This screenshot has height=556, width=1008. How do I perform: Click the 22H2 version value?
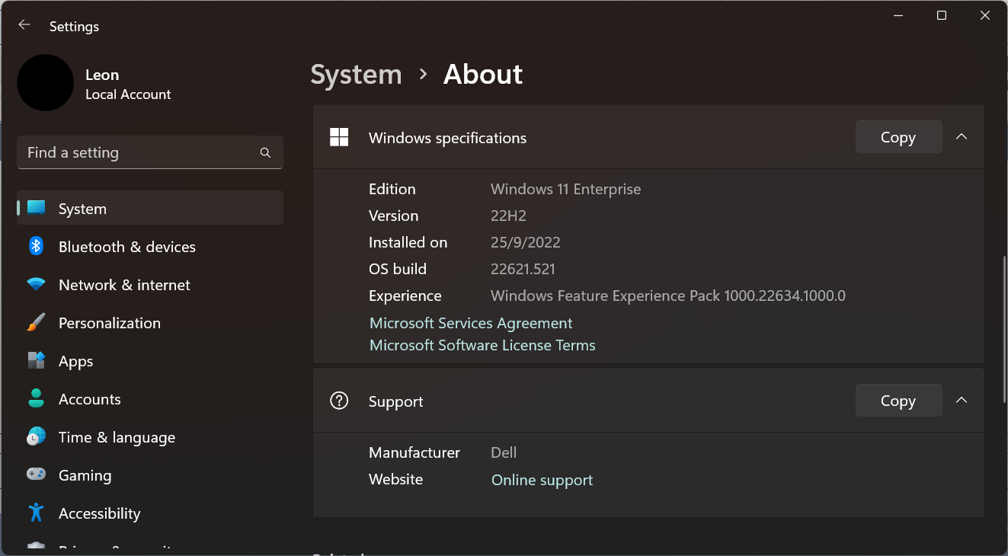509,216
